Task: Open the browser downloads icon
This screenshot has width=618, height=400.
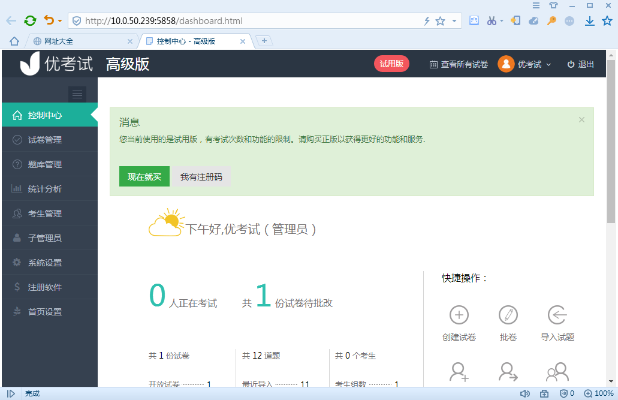Action: pyautogui.click(x=590, y=21)
